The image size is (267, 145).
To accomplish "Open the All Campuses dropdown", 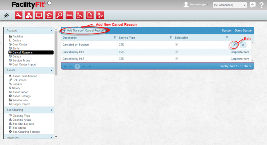I will point(230,5).
